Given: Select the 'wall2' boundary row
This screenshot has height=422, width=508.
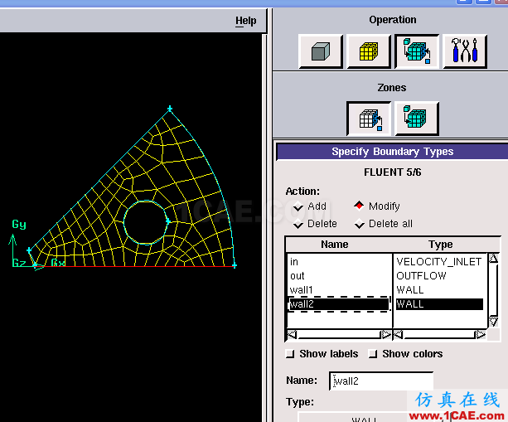Looking at the screenshot, I should click(x=339, y=304).
